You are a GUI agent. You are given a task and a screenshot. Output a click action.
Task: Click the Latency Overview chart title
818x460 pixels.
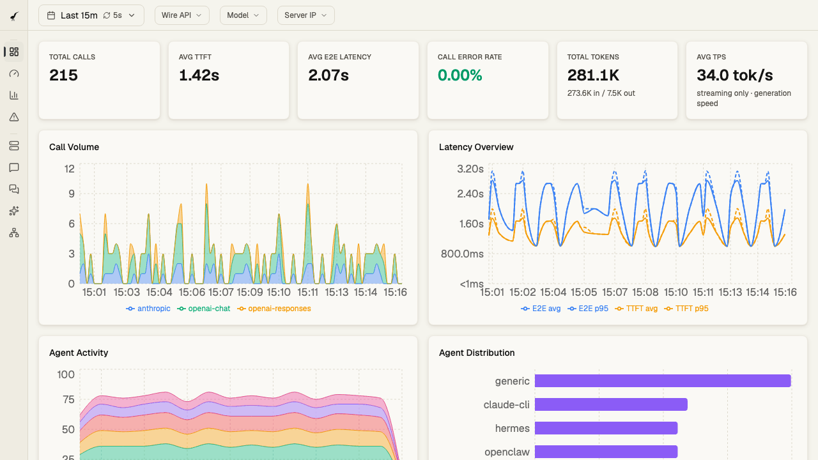pyautogui.click(x=476, y=147)
